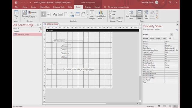Choose the Select arrow tool in Controls
The height and width of the screenshot is (108, 192).
point(43,14)
